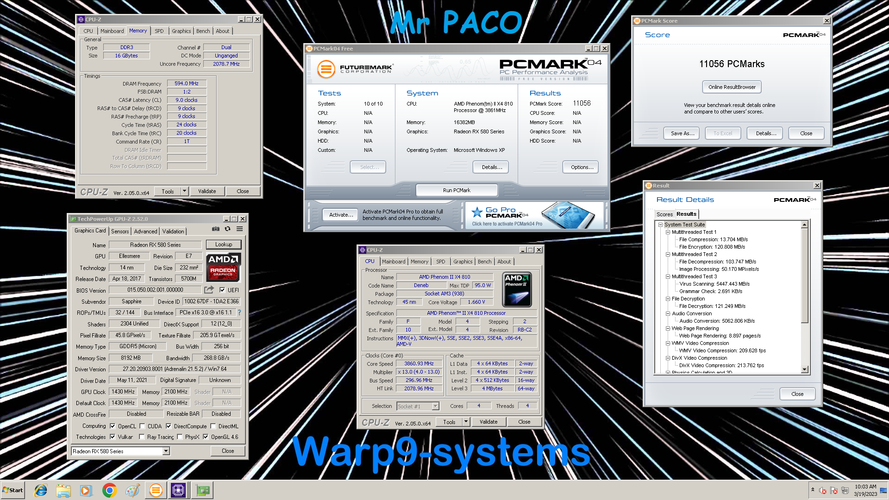889x500 pixels.
Task: Toggle the UEFI checkbox in GPU-Z
Action: pos(222,290)
